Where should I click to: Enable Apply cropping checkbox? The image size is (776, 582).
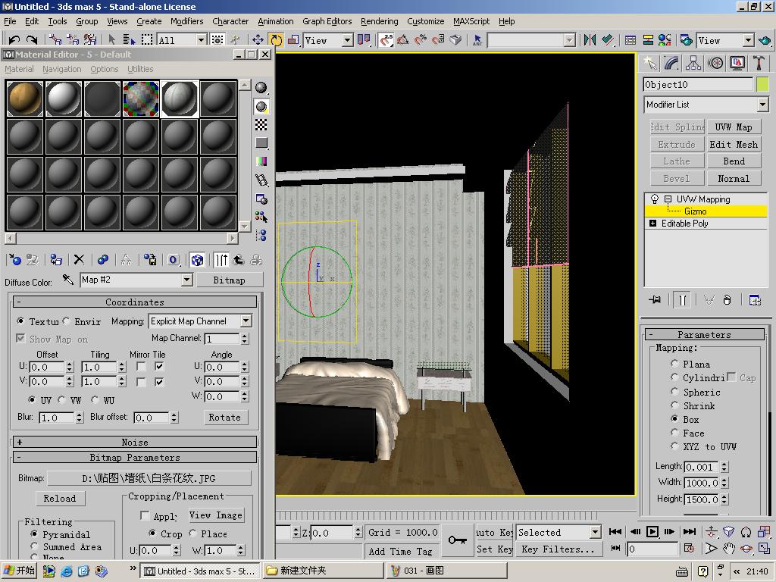pos(145,516)
